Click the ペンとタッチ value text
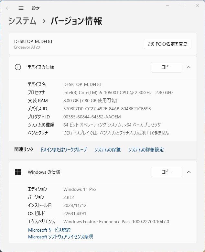Image resolution: width=205 pixels, height=252 pixels. pos(116,133)
